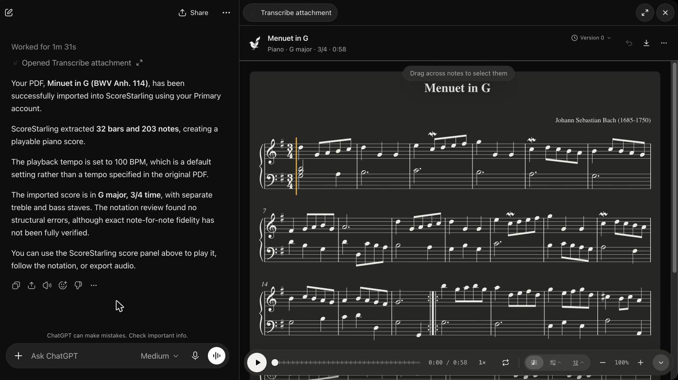Select the Transcribe attachment tab

click(290, 13)
